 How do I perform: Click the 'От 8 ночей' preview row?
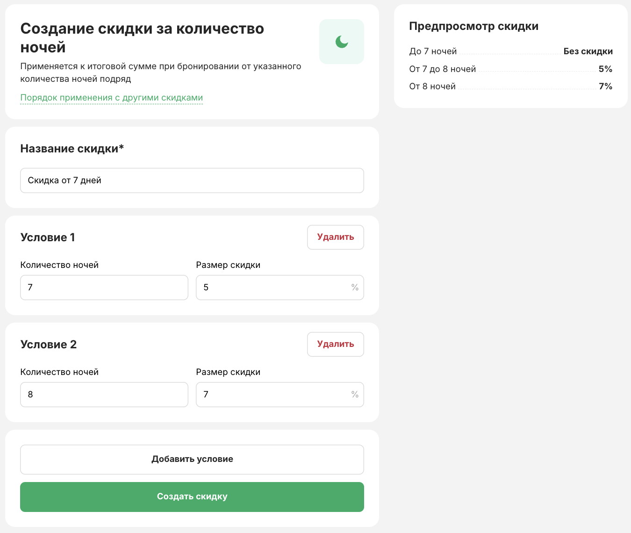tap(511, 86)
